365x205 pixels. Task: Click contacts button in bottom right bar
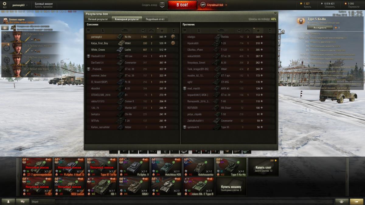point(342,201)
